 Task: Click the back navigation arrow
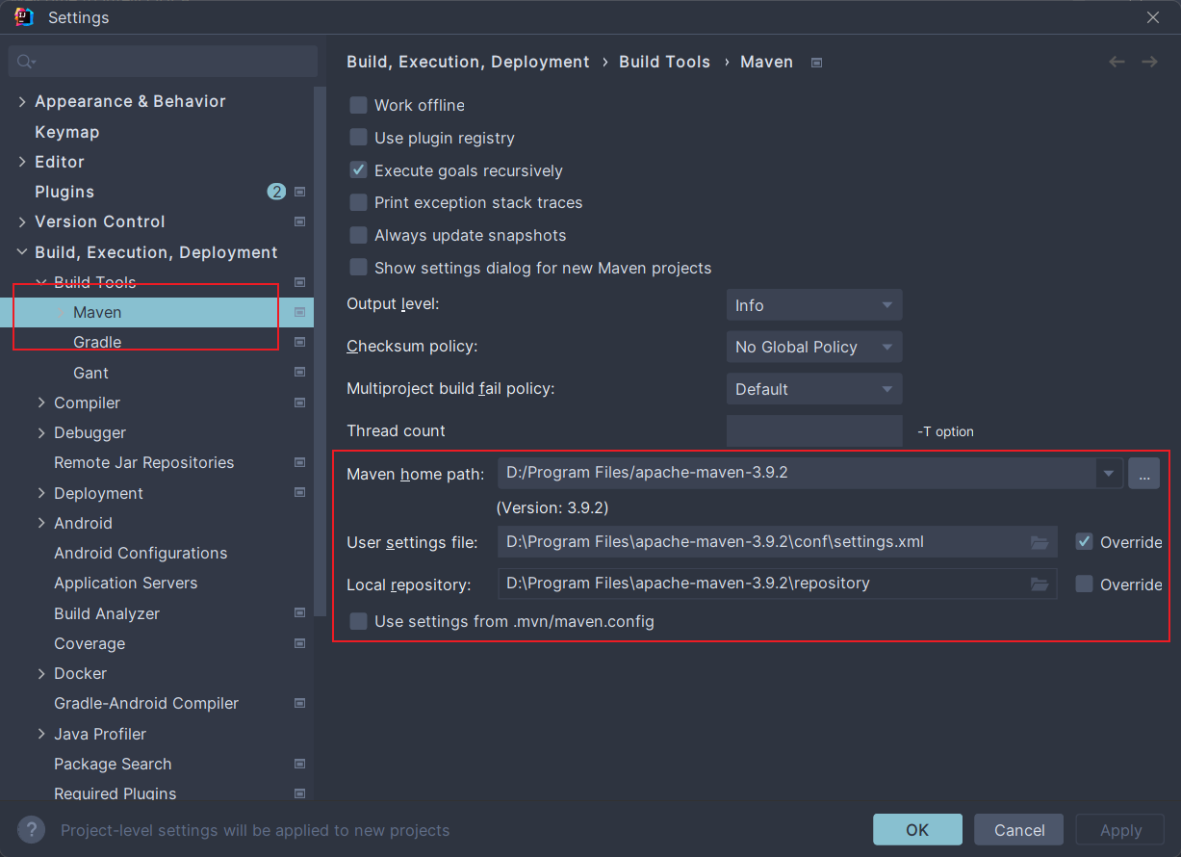(1117, 62)
